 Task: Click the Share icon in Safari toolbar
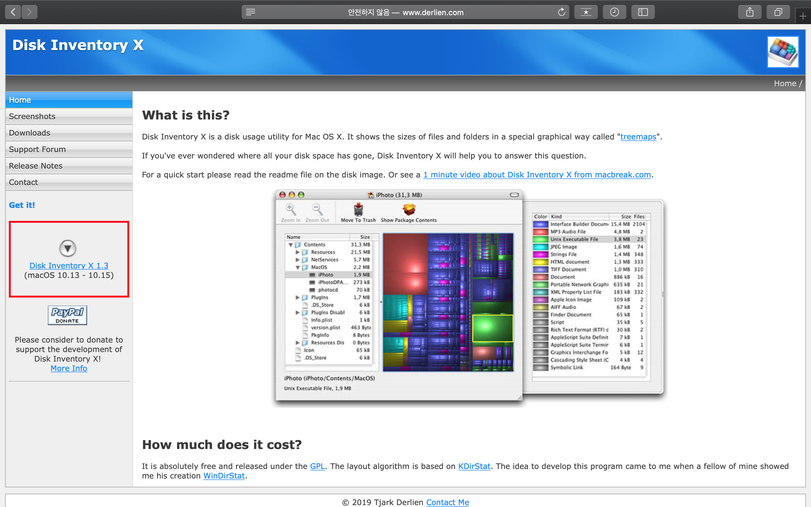(x=750, y=12)
